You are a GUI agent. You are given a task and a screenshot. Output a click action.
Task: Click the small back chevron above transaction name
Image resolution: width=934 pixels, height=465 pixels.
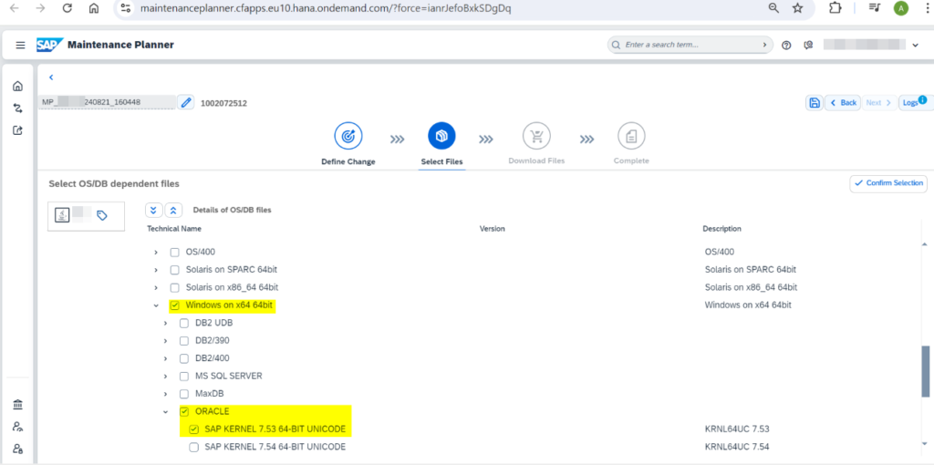51,77
